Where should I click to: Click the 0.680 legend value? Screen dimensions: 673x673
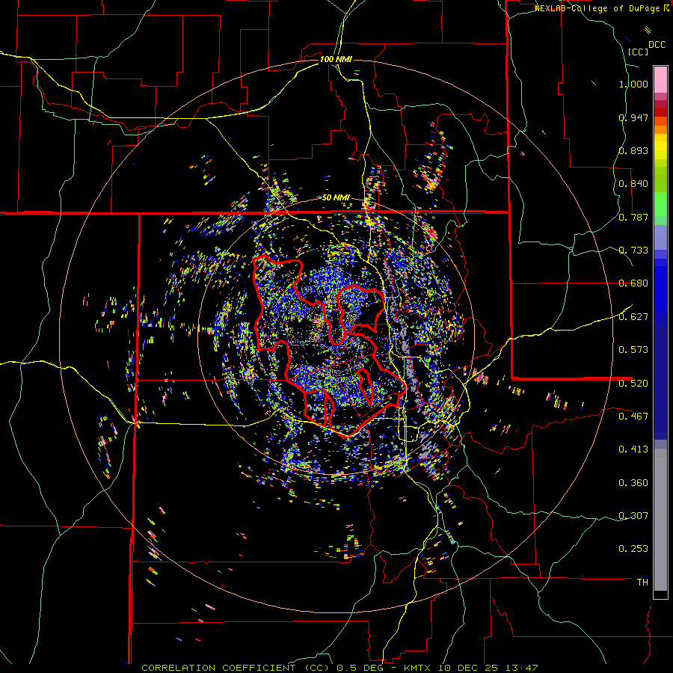tap(633, 283)
